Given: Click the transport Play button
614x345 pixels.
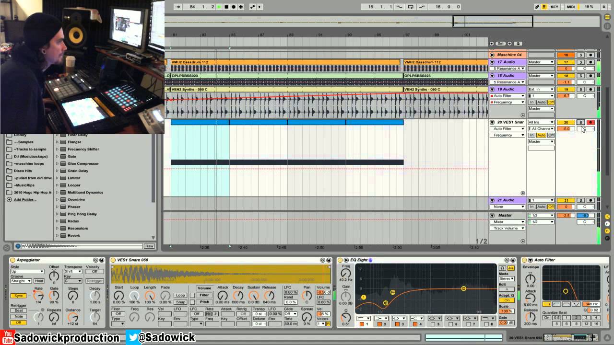Looking at the screenshot, I should point(219,7).
